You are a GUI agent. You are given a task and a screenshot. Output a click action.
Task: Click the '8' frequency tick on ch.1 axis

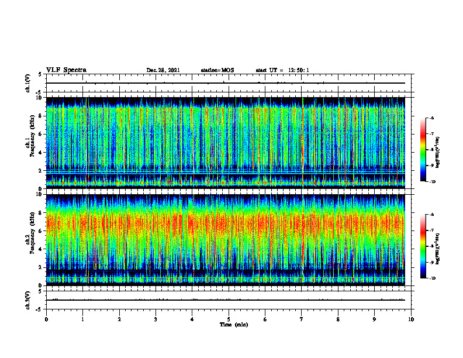click(x=41, y=116)
